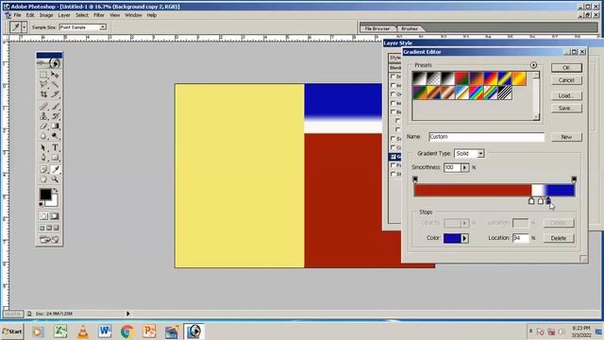Open the Layer menu
The image size is (604, 340).
click(x=64, y=15)
